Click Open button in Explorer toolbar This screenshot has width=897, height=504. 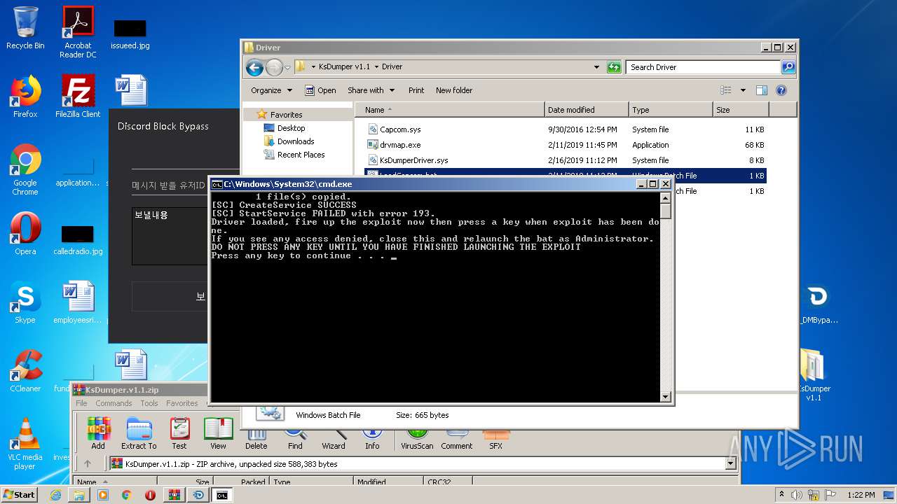320,90
